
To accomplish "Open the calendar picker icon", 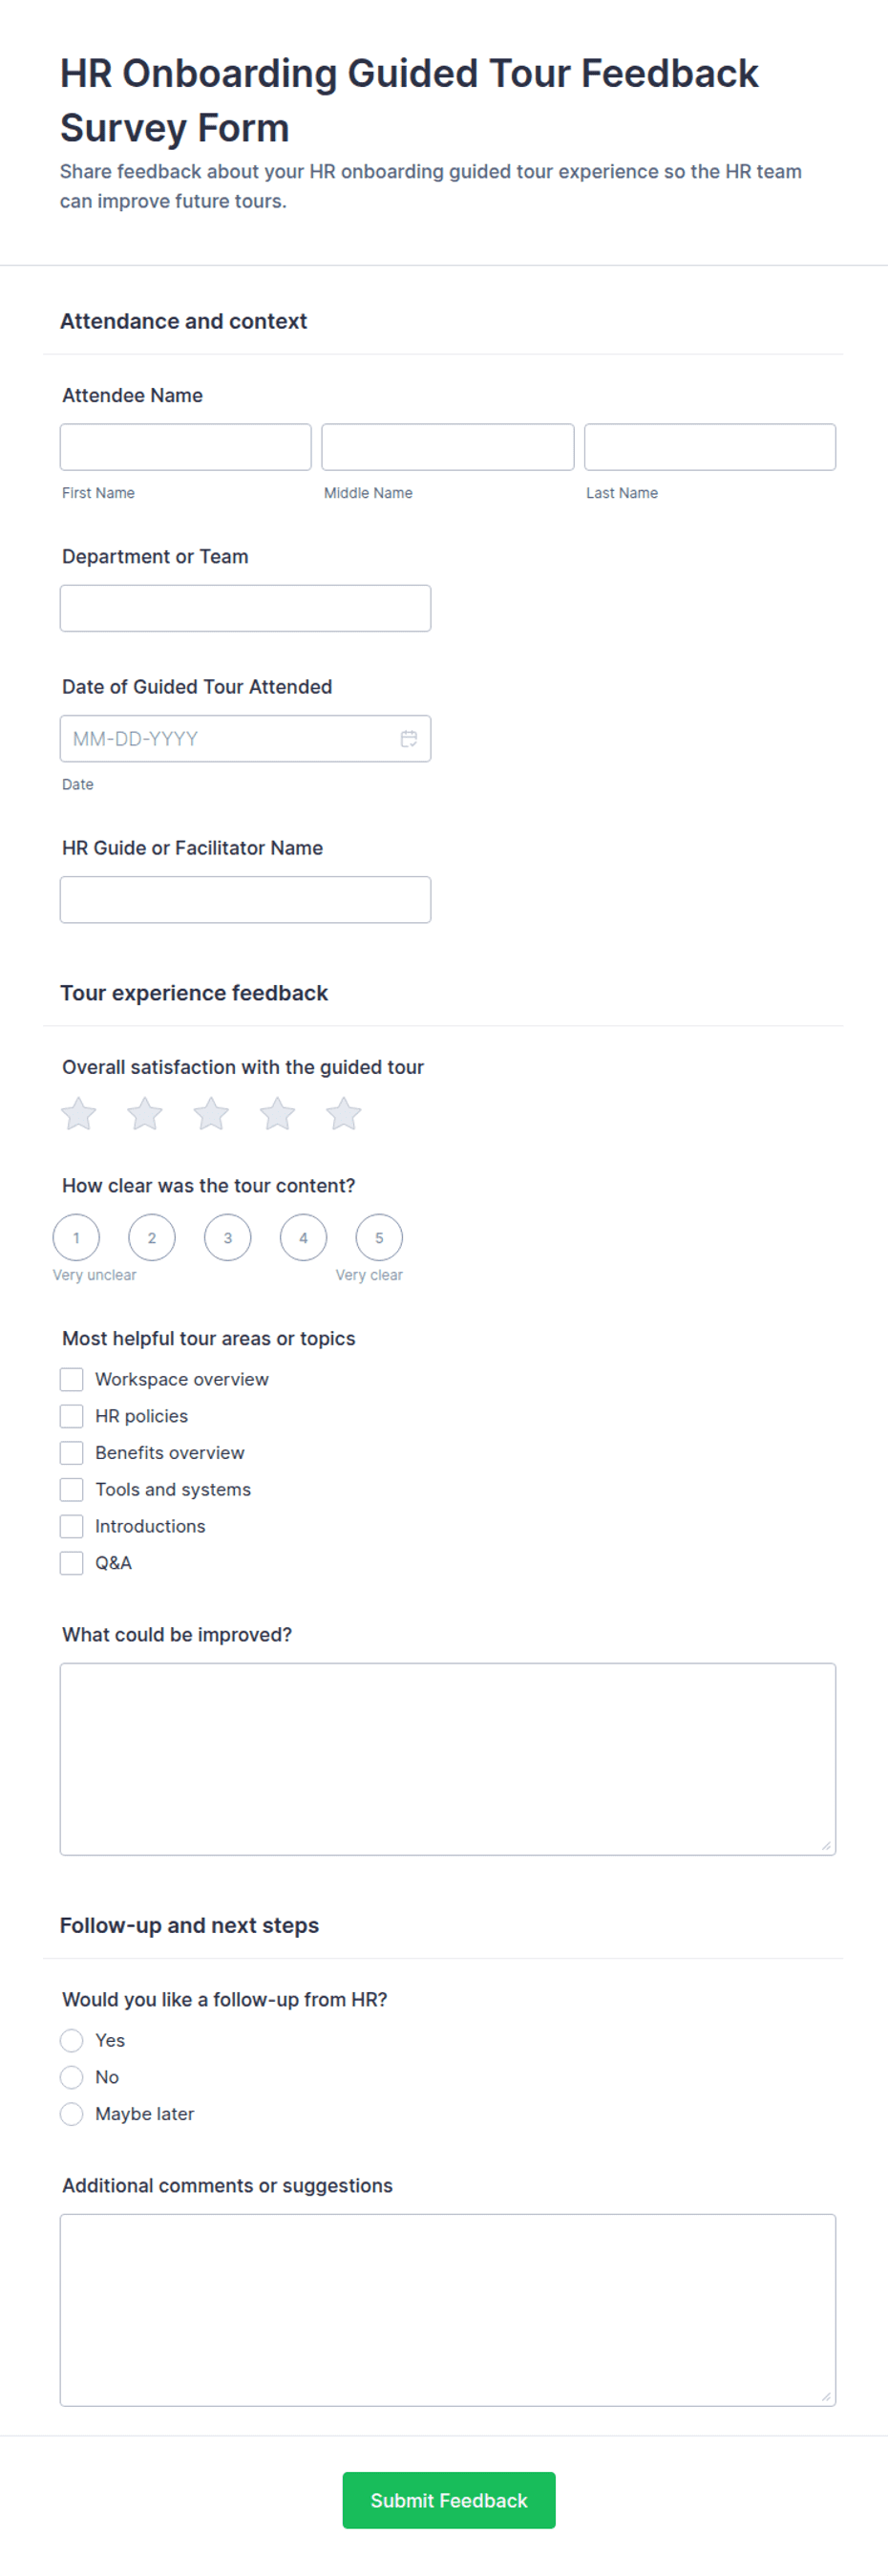I will tap(409, 738).
